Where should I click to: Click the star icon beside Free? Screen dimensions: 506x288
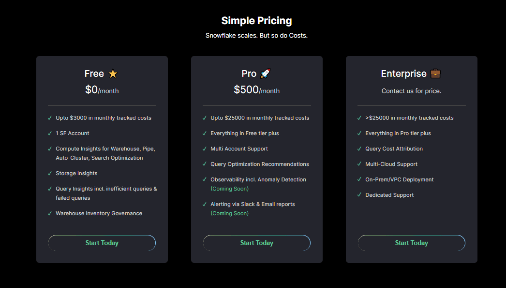tap(113, 73)
